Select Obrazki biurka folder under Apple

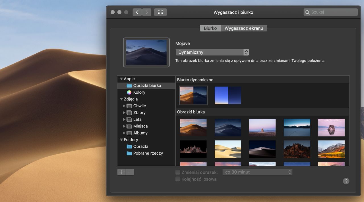147,85
